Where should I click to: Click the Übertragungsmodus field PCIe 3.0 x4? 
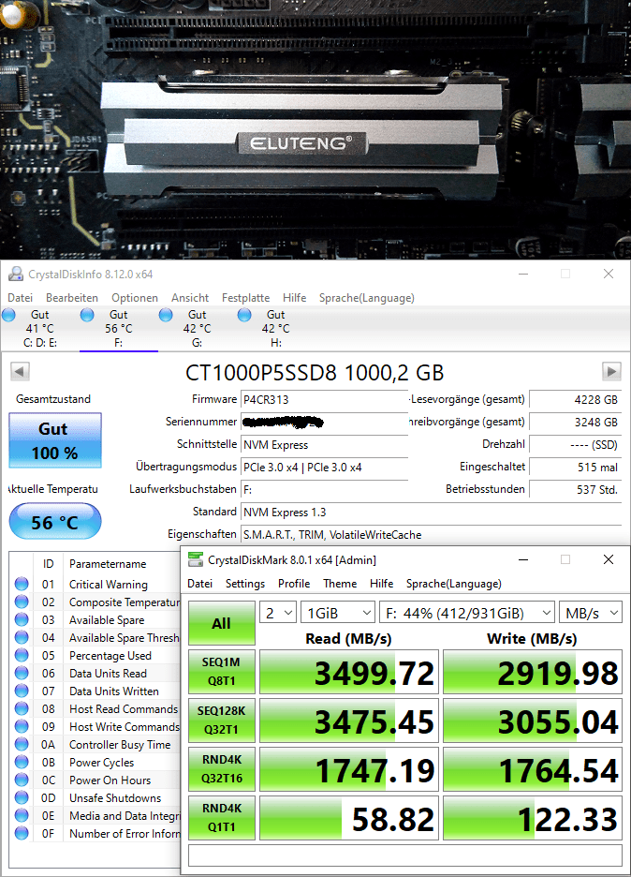[324, 467]
